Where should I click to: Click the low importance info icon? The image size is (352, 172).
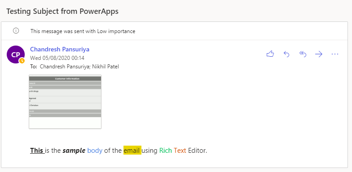click(x=16, y=31)
